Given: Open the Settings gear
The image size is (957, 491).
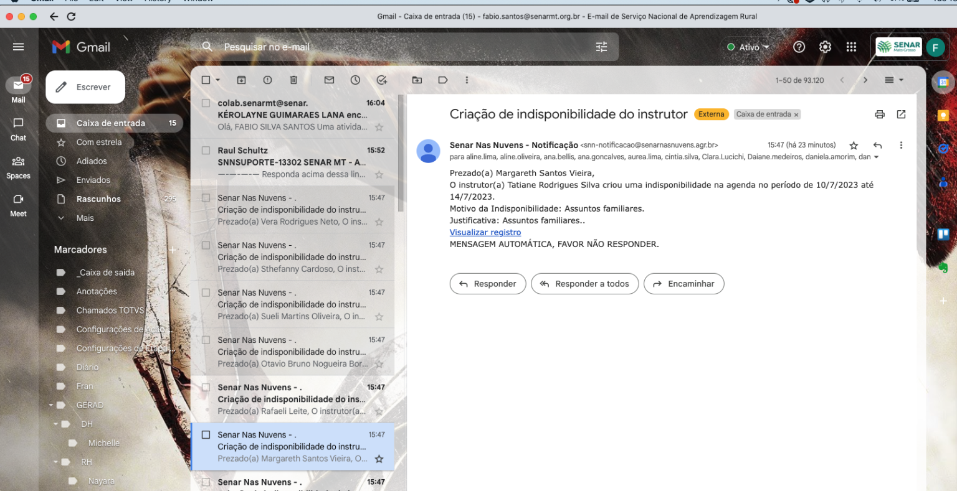Looking at the screenshot, I should tap(825, 47).
